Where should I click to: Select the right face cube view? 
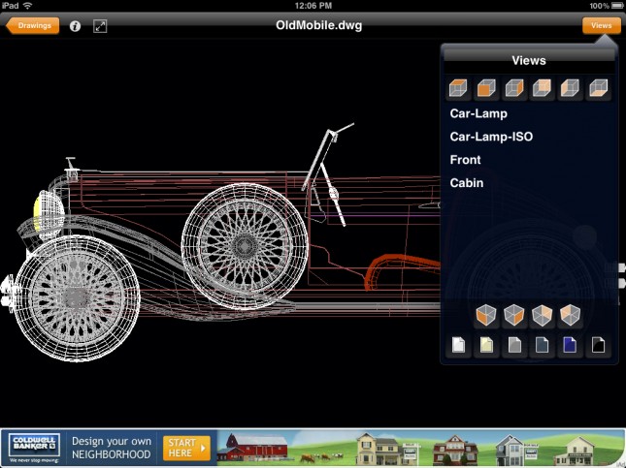click(514, 89)
